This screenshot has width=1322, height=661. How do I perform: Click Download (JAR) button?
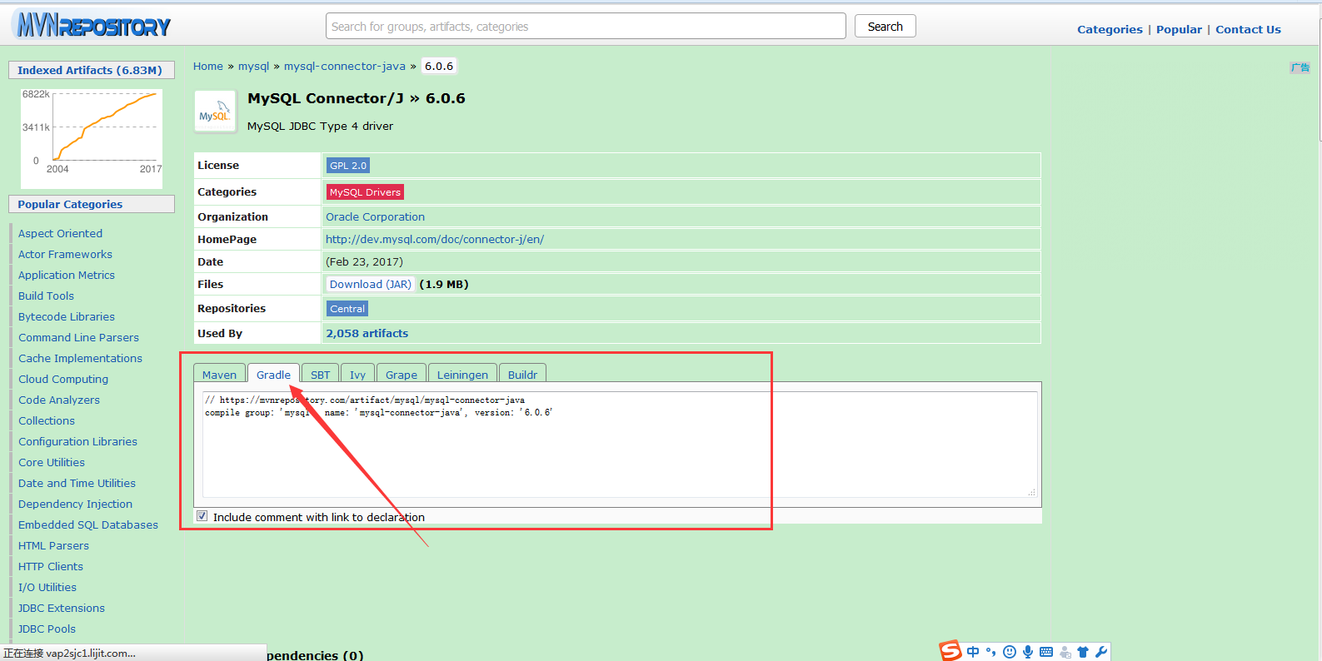[371, 284]
